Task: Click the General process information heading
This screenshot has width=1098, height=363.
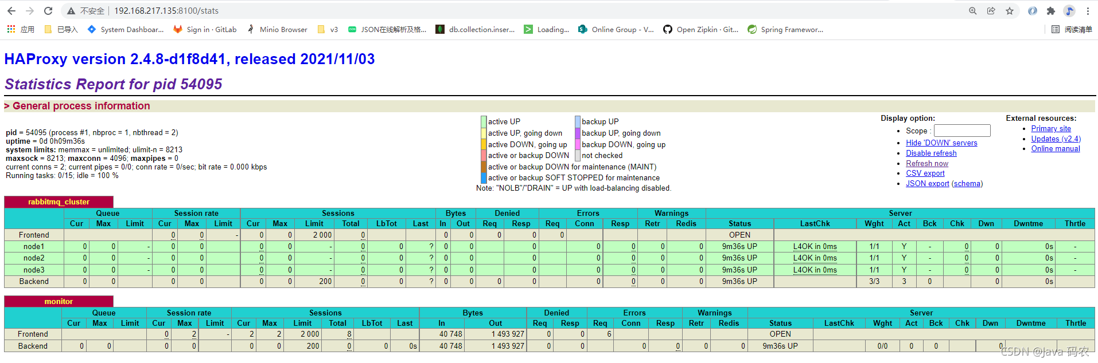Action: click(x=81, y=106)
